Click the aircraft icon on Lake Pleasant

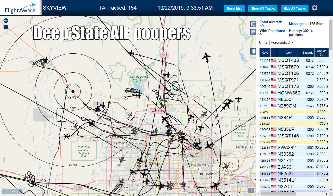click(x=138, y=95)
